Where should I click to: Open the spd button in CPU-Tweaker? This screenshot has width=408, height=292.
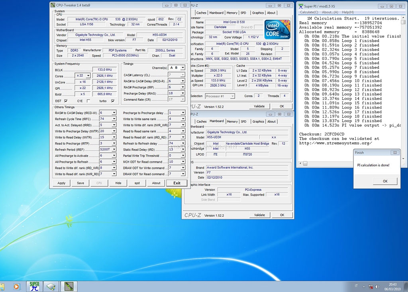tap(137, 183)
